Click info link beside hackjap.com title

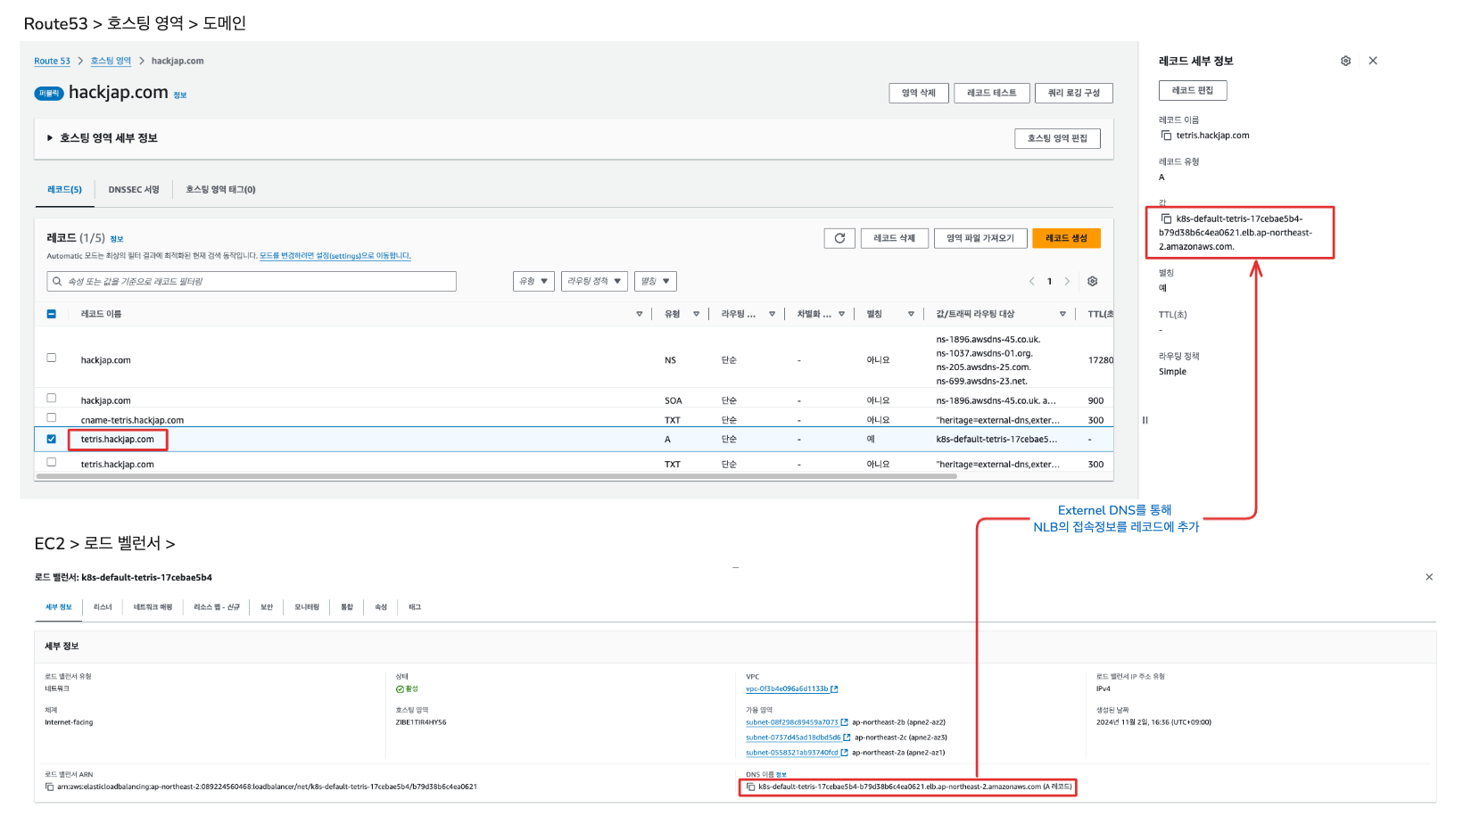(180, 95)
